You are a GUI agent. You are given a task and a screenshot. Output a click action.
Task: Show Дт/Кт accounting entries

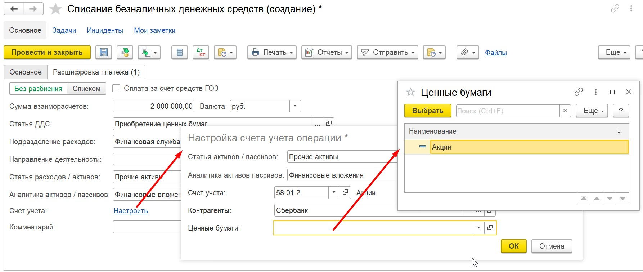point(201,53)
